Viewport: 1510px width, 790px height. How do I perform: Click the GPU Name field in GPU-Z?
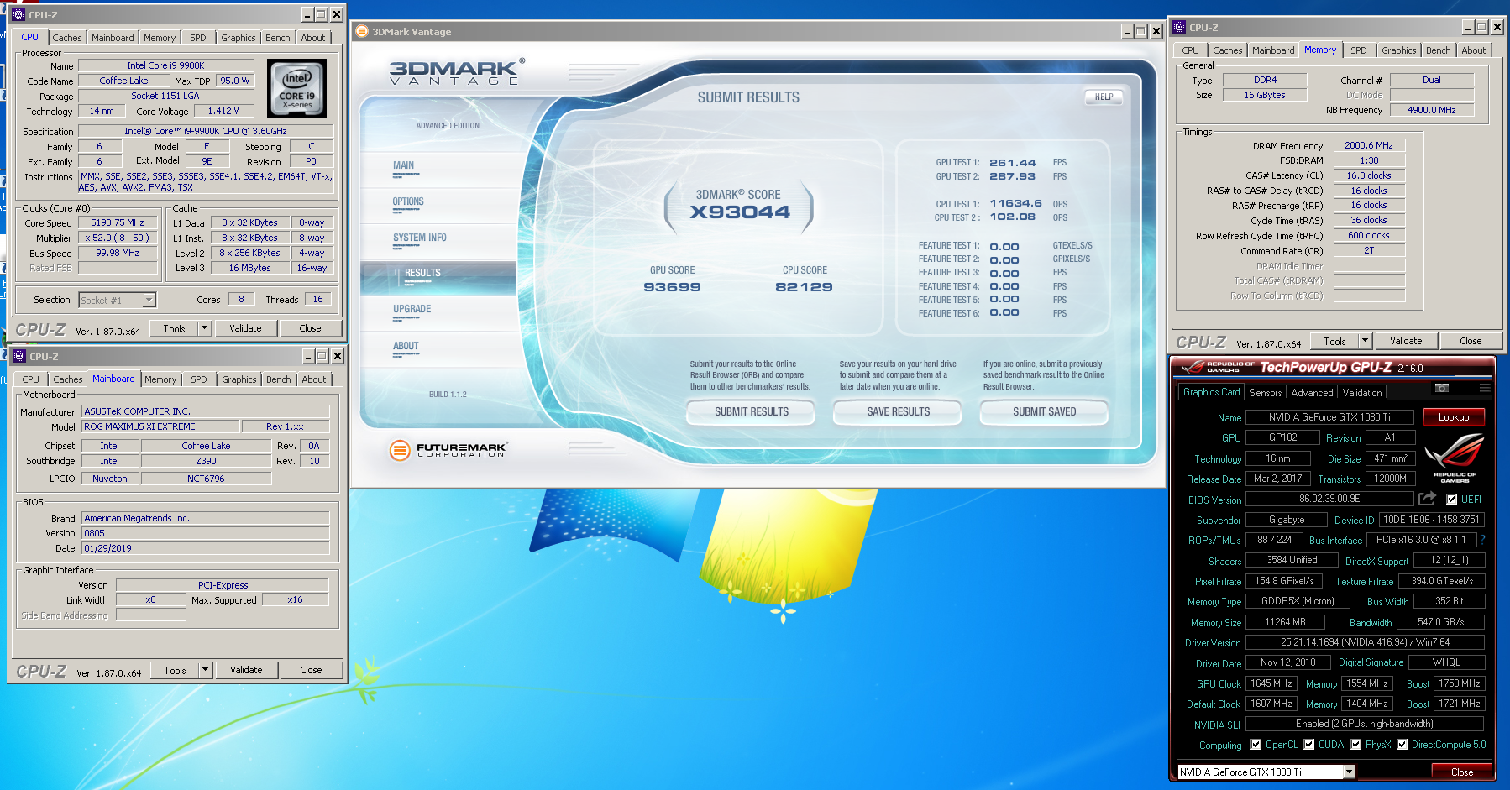coord(1329,417)
